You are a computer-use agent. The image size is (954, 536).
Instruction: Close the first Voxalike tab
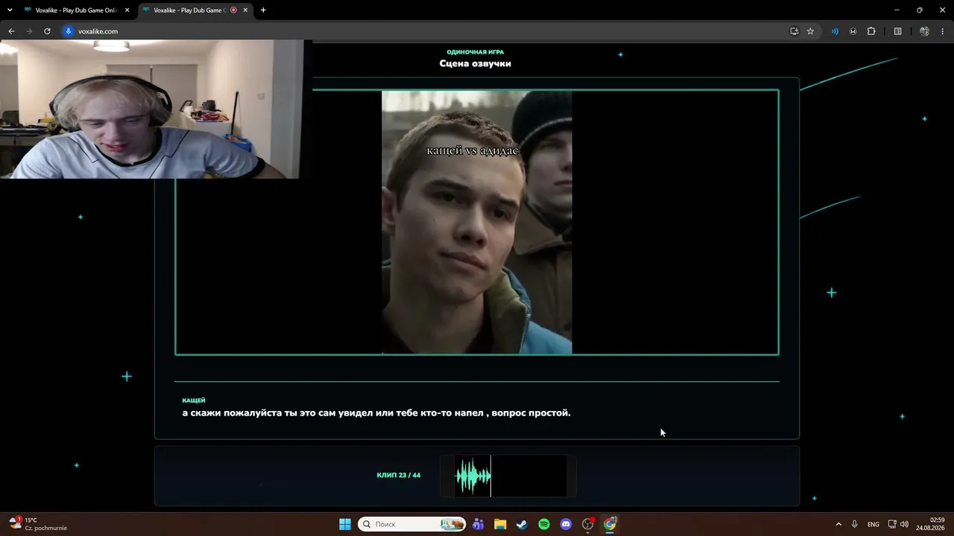[x=127, y=10]
